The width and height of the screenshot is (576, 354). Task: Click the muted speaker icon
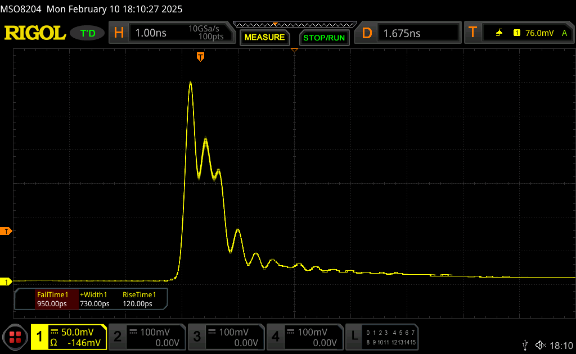pos(541,344)
